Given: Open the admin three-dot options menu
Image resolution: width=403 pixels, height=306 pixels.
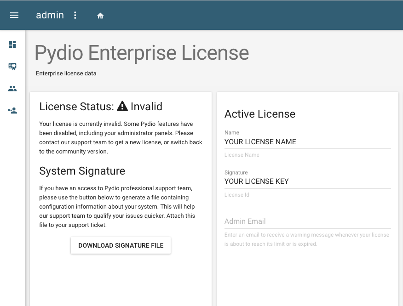Looking at the screenshot, I should [75, 15].
